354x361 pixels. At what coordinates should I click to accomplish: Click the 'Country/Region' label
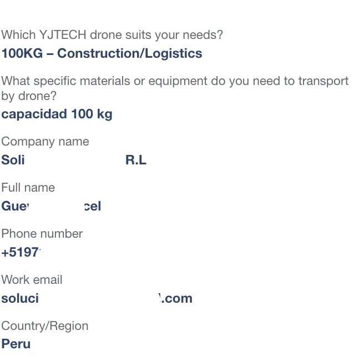point(45,326)
